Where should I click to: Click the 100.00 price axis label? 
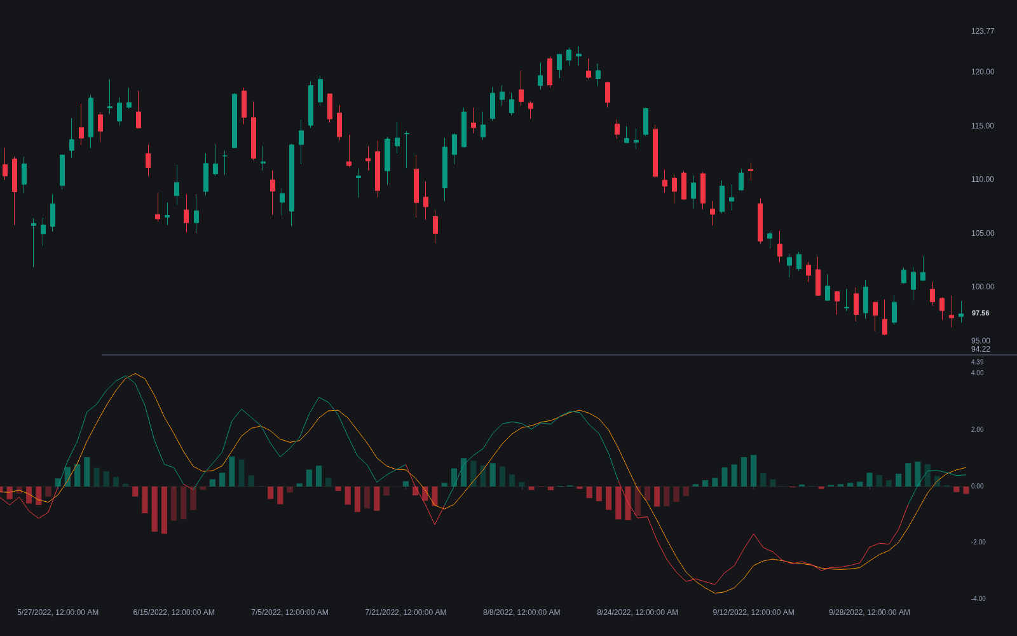click(x=983, y=287)
